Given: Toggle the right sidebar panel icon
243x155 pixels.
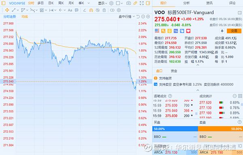Looking at the screenshot, I should pos(148,3).
